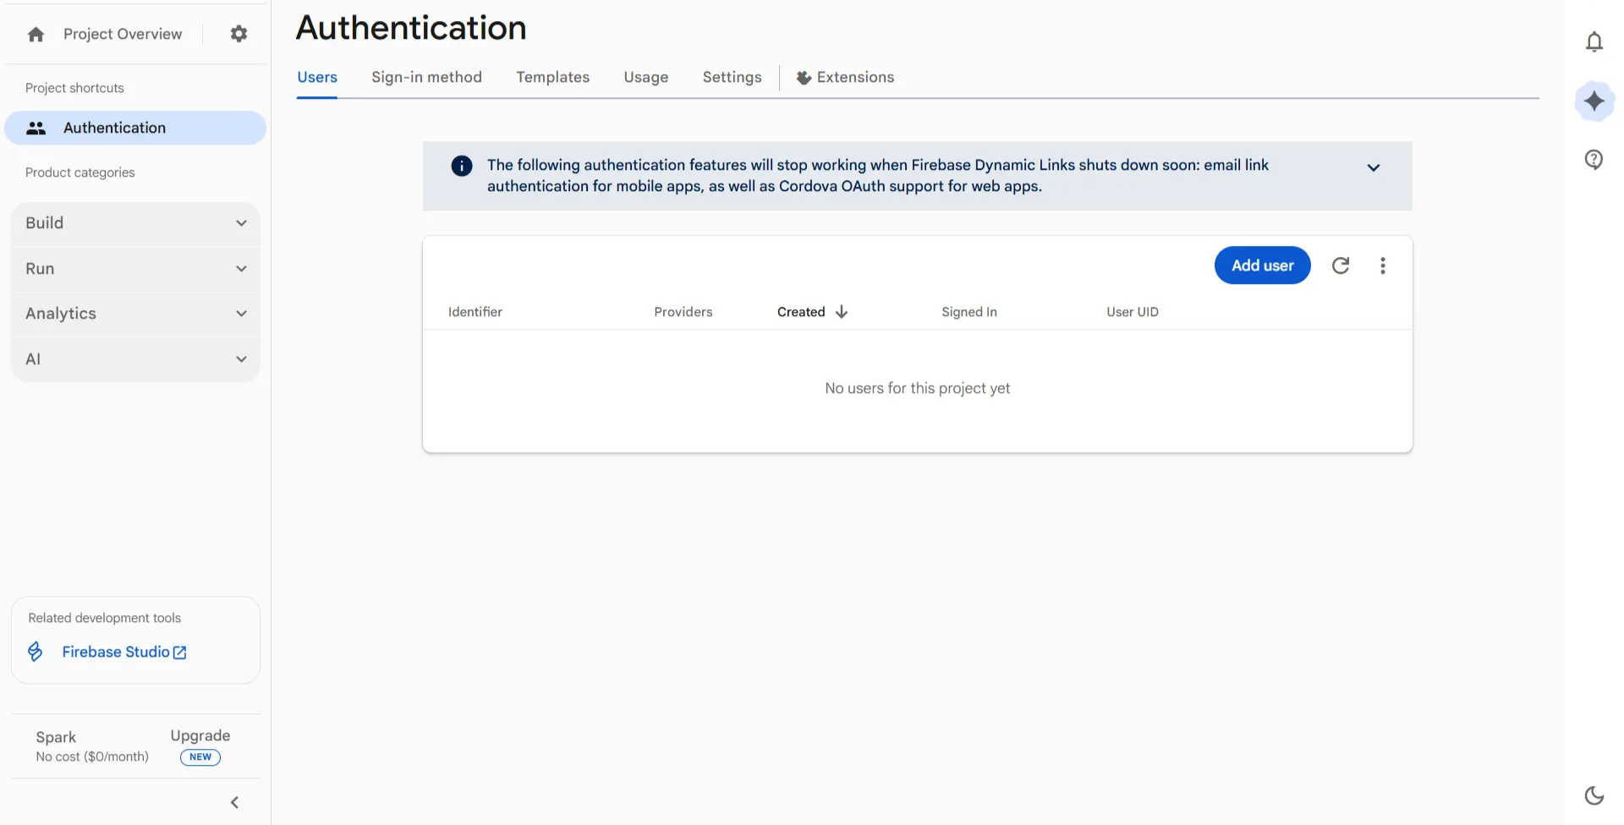Click the Created sort arrow
Screen dimensions: 1624x825
[x=842, y=312]
